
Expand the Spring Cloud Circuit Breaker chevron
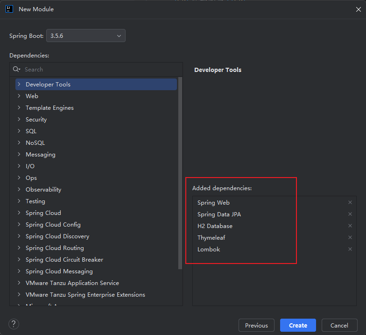pyautogui.click(x=19, y=259)
